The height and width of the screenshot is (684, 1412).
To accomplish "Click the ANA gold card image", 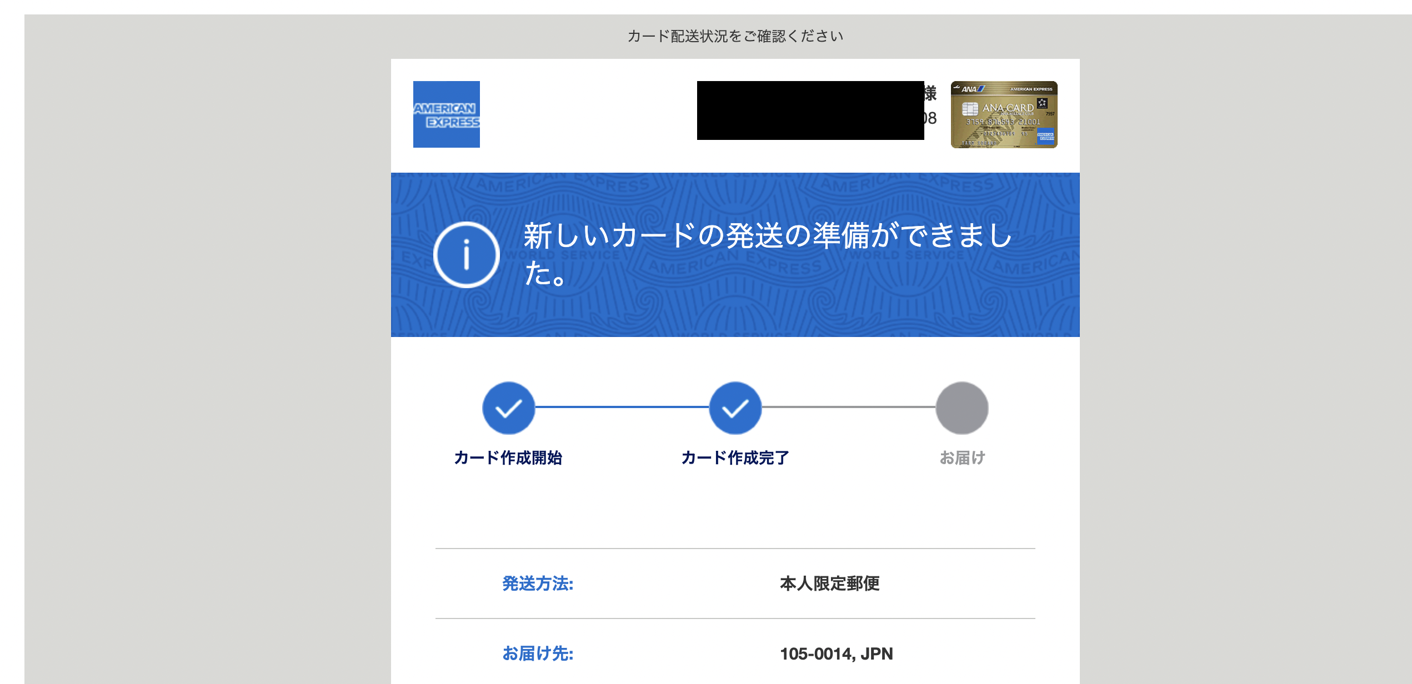I will pyautogui.click(x=1003, y=115).
